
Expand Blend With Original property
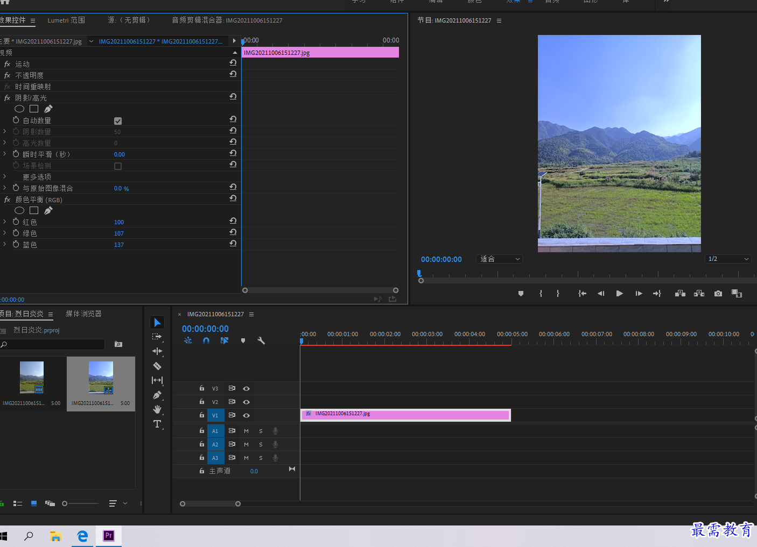[4, 188]
